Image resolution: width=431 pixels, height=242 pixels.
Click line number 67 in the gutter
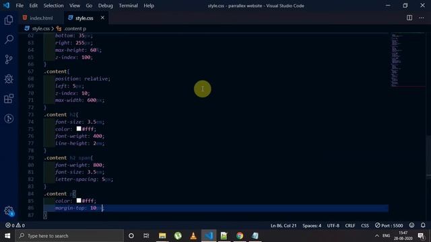[30, 72]
